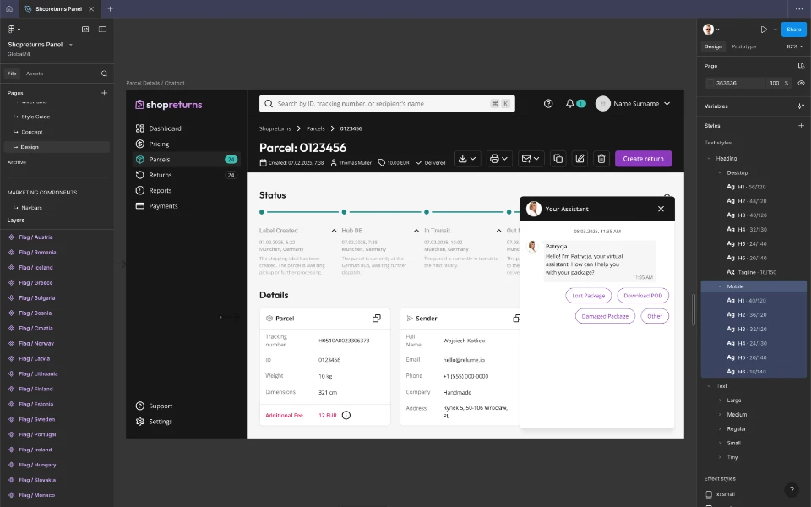Select the H1 - 56/120 desktop text style
This screenshot has height=507, width=811.
753,187
